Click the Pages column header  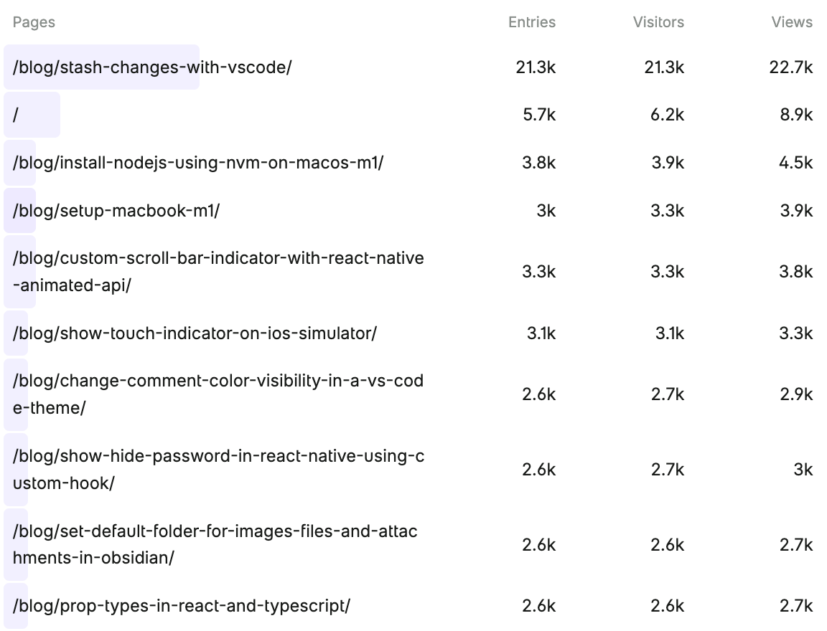point(34,22)
